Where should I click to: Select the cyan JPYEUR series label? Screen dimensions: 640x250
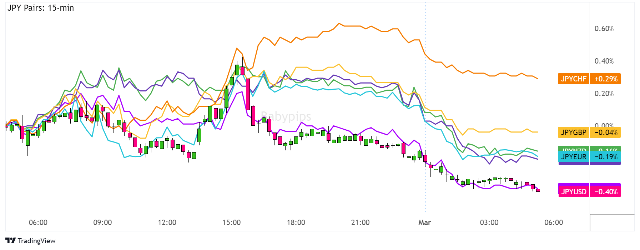tap(573, 157)
